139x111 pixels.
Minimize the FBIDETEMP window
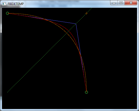click(x=114, y=3)
